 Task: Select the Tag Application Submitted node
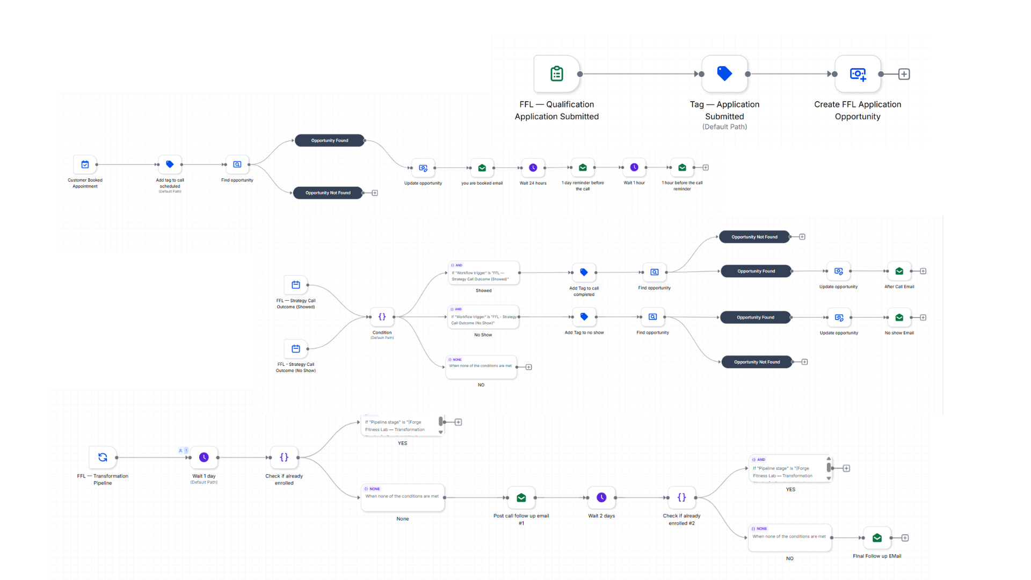[724, 74]
